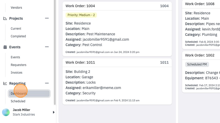Collapse the Projects section
The image size is (220, 123).
pyautogui.click(x=47, y=18)
